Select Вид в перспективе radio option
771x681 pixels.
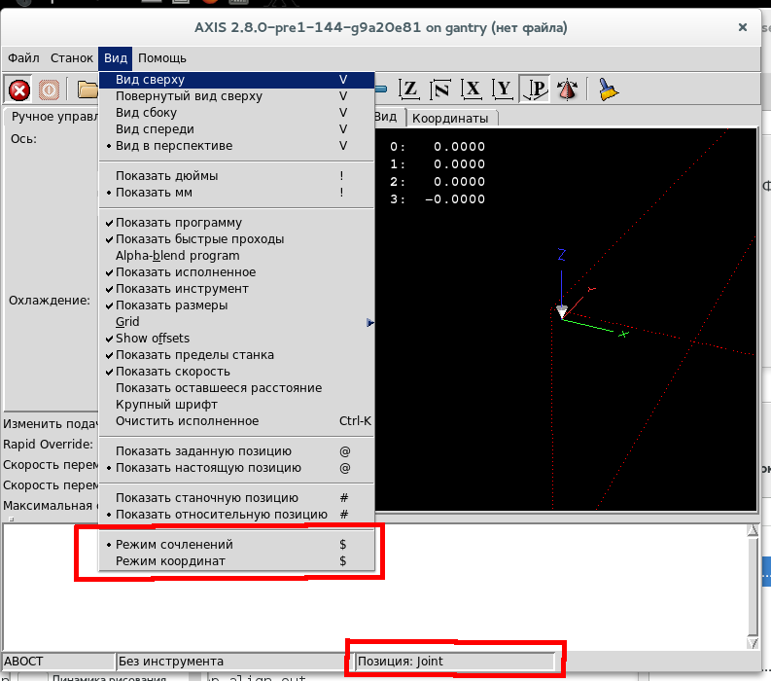236,146
